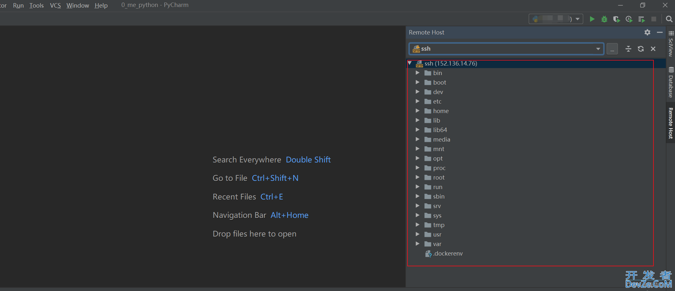Image resolution: width=675 pixels, height=291 pixels.
Task: Refresh the remote host file listing
Action: pos(641,49)
